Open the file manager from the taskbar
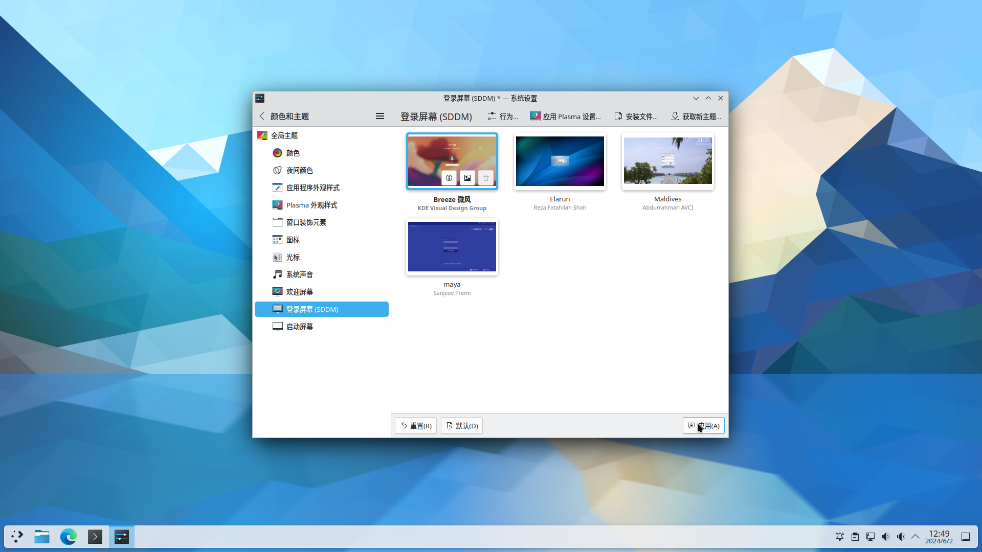 (x=42, y=537)
